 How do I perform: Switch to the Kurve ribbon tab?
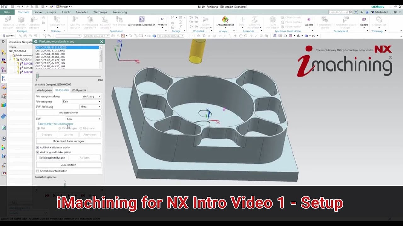tap(38, 12)
